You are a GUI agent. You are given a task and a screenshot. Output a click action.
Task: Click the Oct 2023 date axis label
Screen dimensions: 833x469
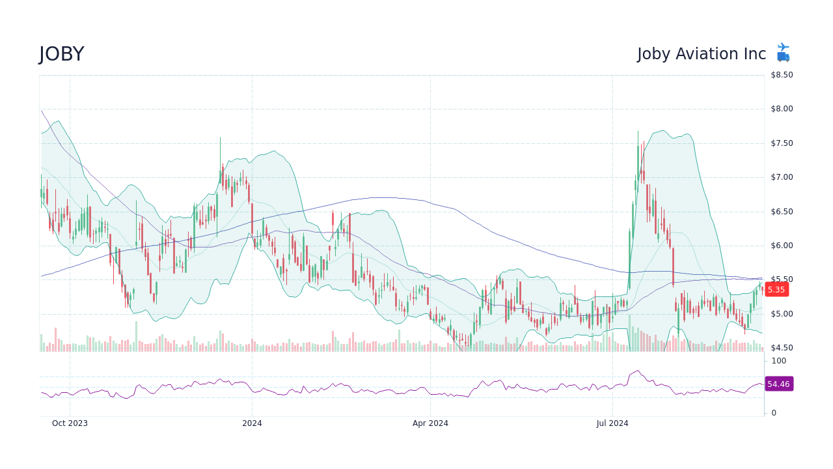point(70,423)
